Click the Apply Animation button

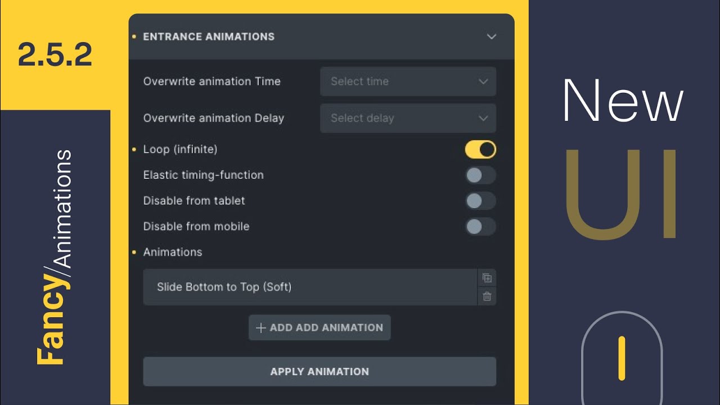pyautogui.click(x=319, y=371)
